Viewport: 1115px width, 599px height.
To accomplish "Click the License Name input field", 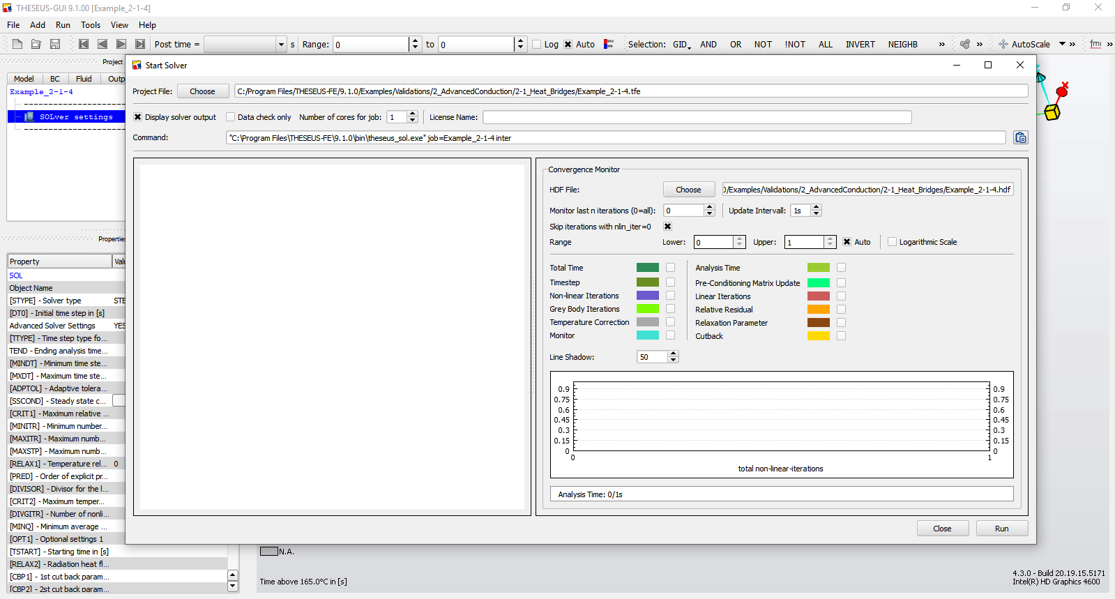I will (x=697, y=117).
